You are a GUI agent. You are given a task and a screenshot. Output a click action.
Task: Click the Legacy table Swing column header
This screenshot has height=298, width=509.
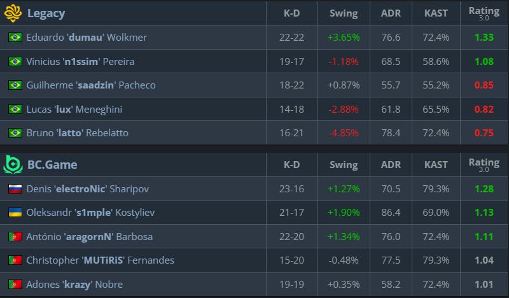coord(344,13)
